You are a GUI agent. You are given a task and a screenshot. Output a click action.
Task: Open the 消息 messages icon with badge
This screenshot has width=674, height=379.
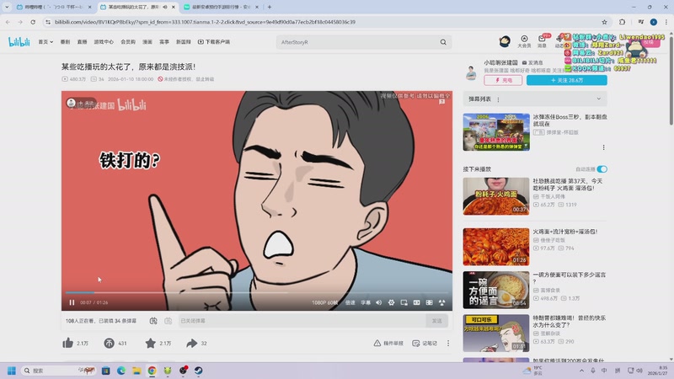click(x=542, y=41)
